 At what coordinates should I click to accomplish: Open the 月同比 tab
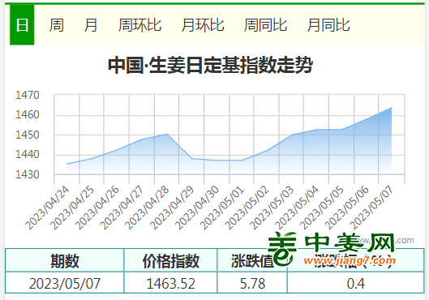pyautogui.click(x=328, y=25)
